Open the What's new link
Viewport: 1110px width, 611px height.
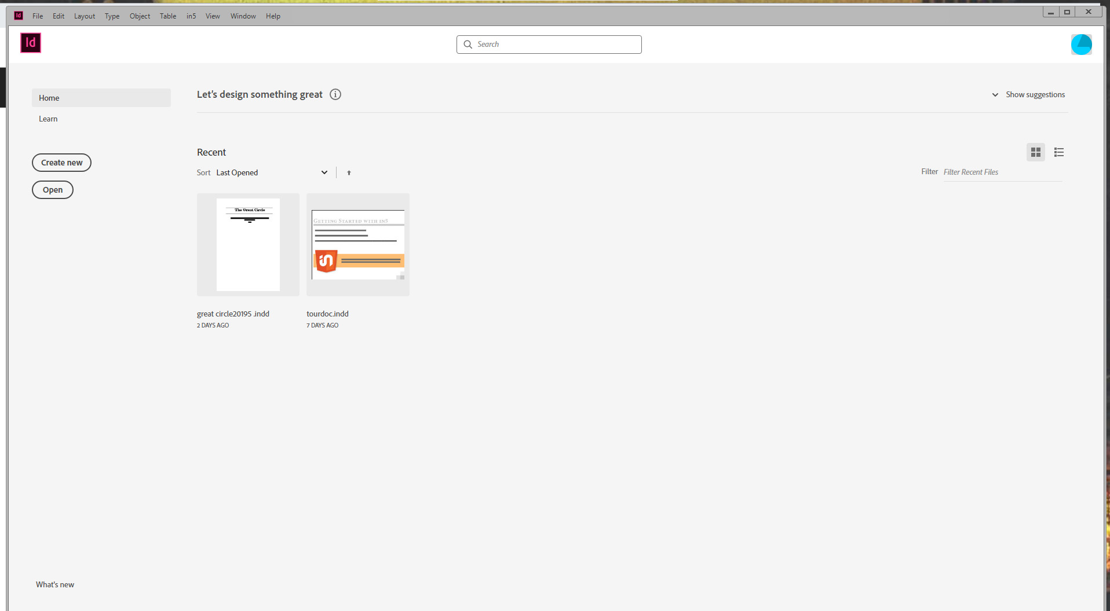point(55,584)
